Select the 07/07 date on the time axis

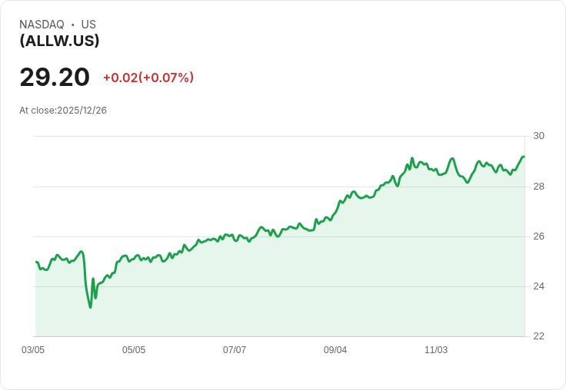coord(235,350)
